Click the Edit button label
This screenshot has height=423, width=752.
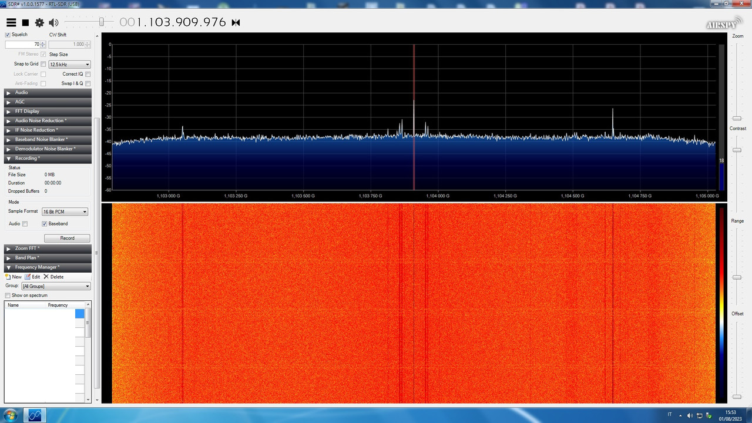pos(36,277)
